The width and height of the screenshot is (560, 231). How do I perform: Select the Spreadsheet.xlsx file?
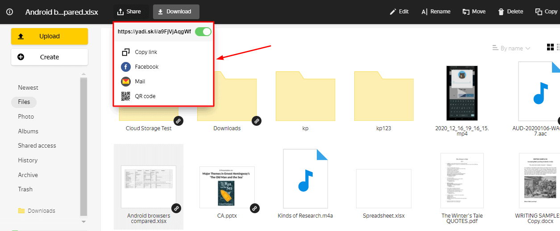pyautogui.click(x=384, y=189)
